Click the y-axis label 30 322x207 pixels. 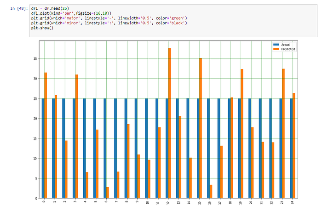pos(35,79)
